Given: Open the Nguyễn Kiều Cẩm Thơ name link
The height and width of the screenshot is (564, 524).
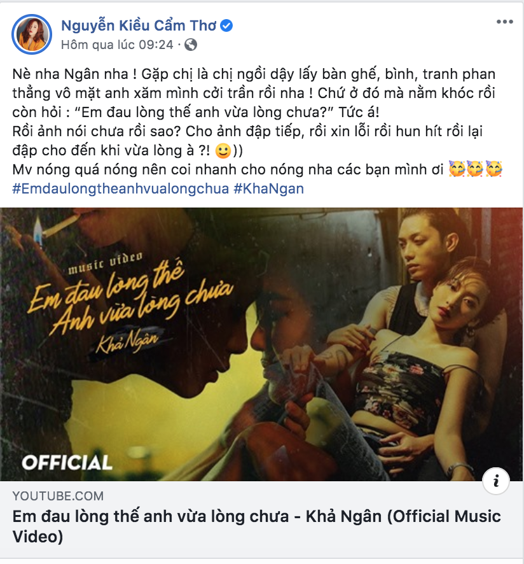Looking at the screenshot, I should 139,25.
